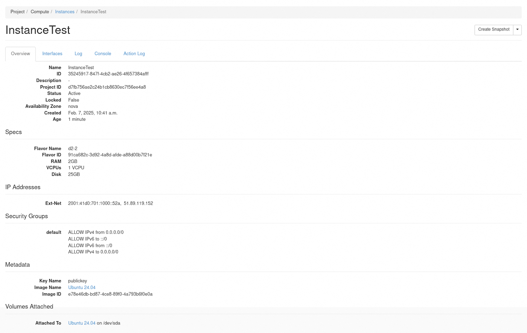This screenshot has width=527, height=333.
Task: Switch to the Interfaces tab
Action: 52,54
